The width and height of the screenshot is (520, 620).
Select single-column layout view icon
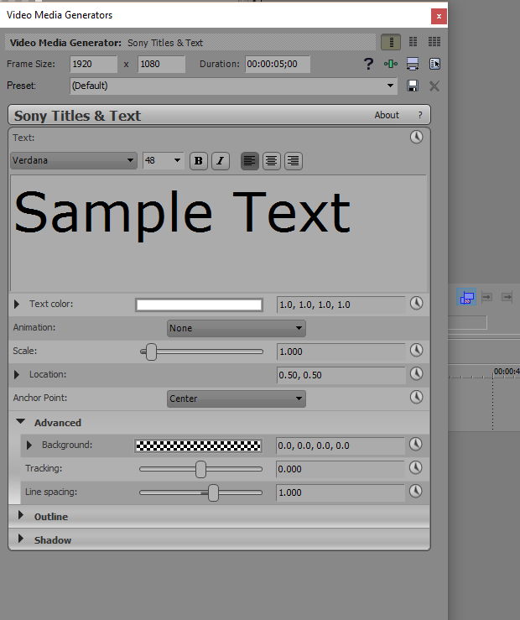[391, 42]
